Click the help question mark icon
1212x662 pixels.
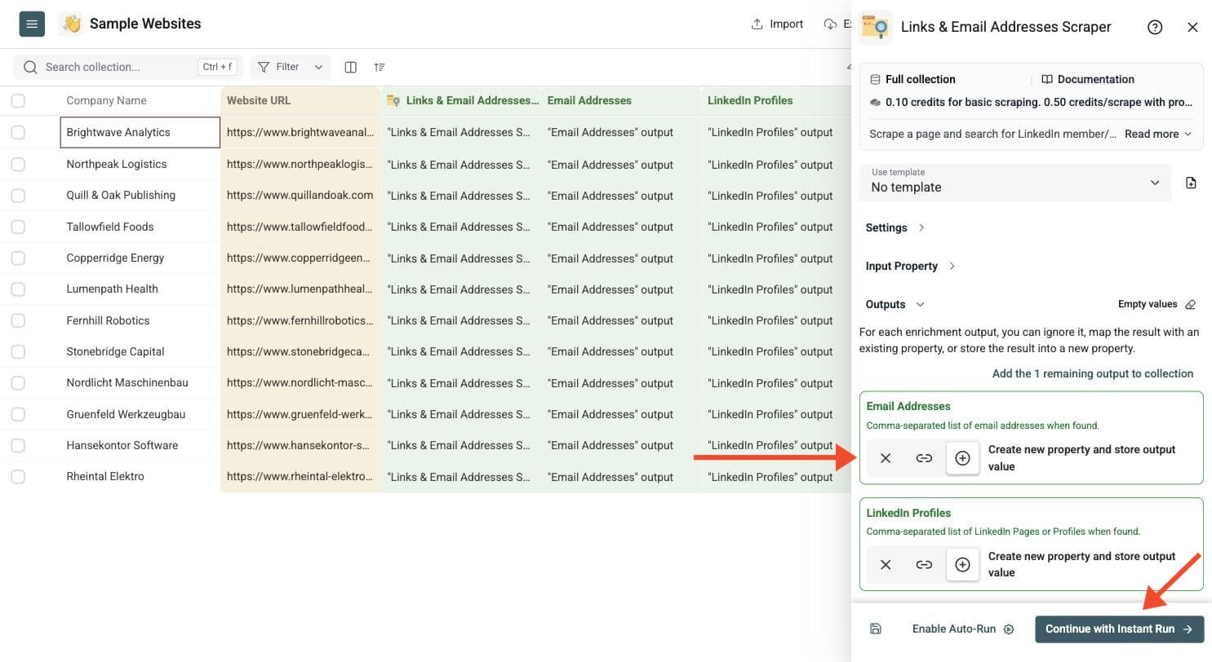pos(1155,27)
